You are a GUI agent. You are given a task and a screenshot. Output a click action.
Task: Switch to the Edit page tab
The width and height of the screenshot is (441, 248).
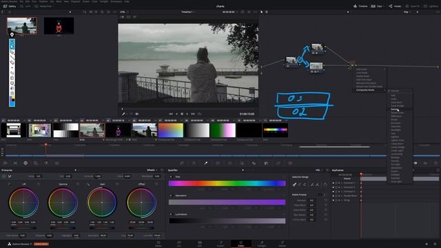click(199, 244)
